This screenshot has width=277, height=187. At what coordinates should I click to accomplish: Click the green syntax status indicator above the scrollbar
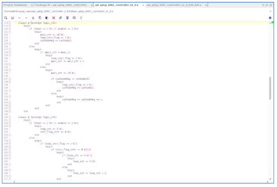[273, 22]
